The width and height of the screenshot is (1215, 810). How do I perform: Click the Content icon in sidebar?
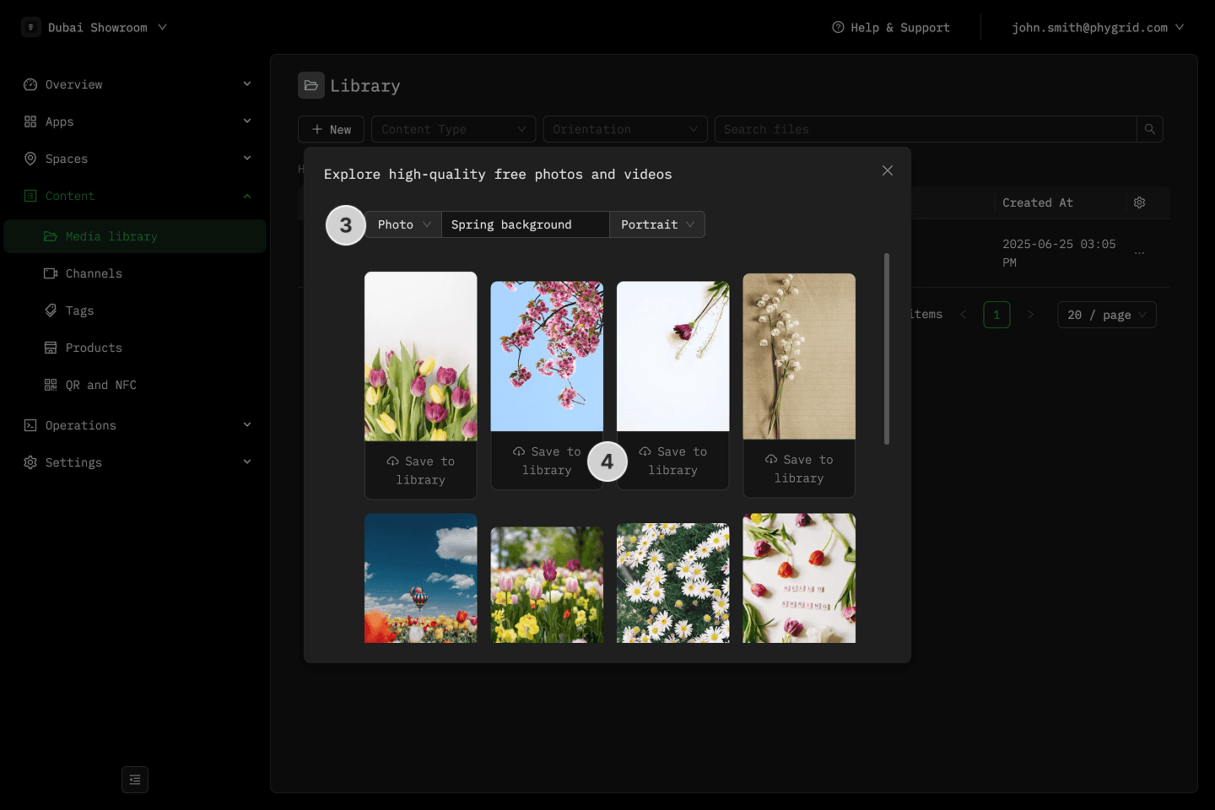coord(30,196)
